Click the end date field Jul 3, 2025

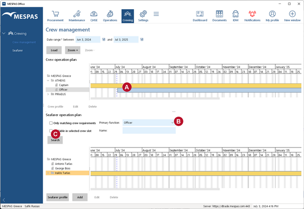(126, 40)
